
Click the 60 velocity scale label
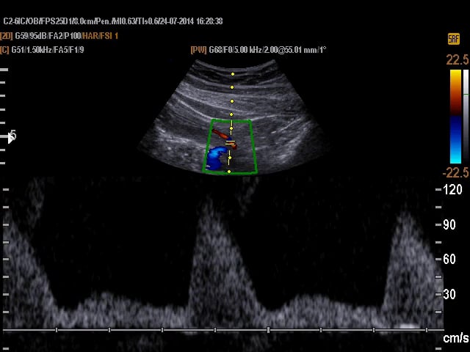[449, 259]
